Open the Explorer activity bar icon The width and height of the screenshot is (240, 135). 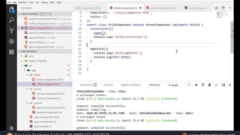tap(12, 10)
